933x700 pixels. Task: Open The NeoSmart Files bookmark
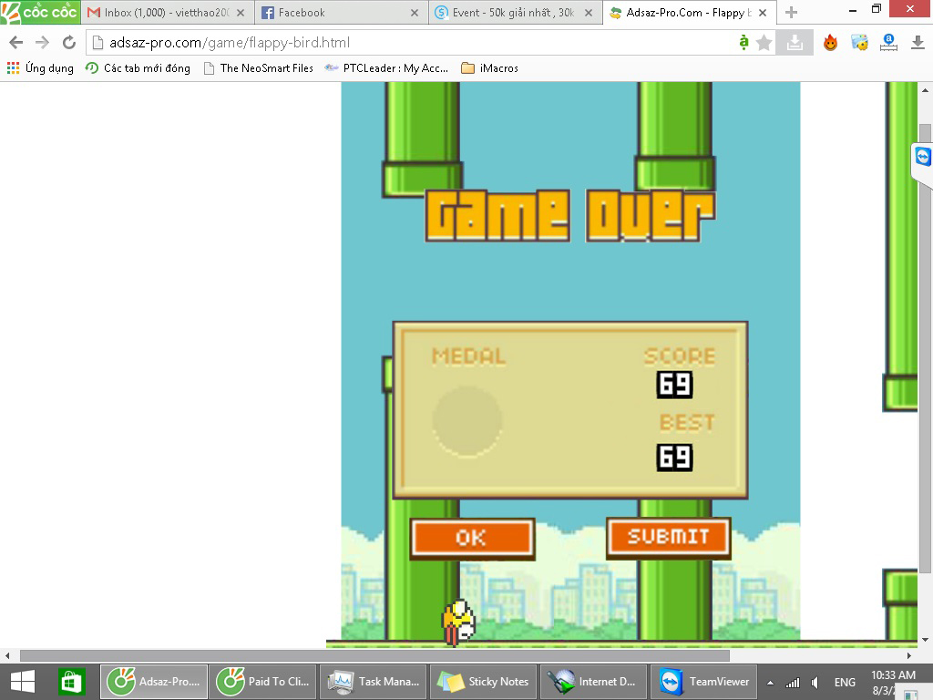pyautogui.click(x=258, y=67)
